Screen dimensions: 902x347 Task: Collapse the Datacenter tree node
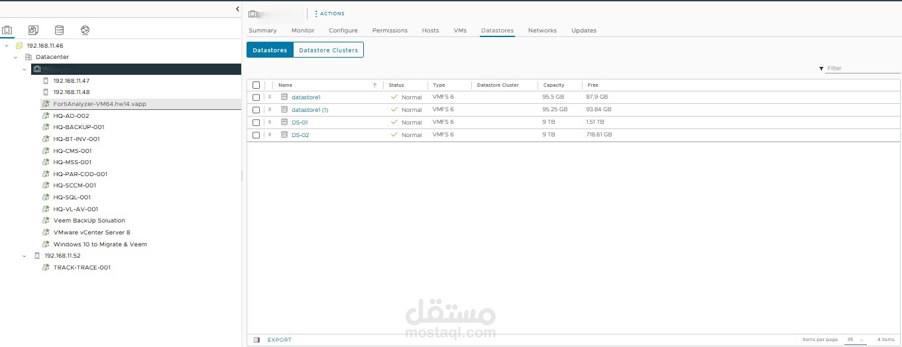tap(15, 57)
